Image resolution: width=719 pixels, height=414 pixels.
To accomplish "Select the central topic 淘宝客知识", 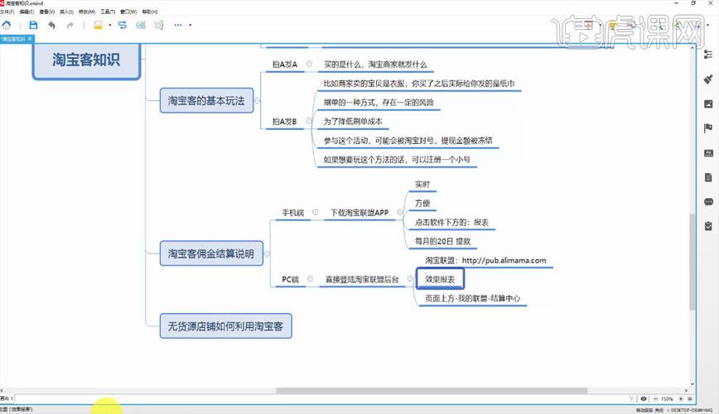I will [x=86, y=60].
